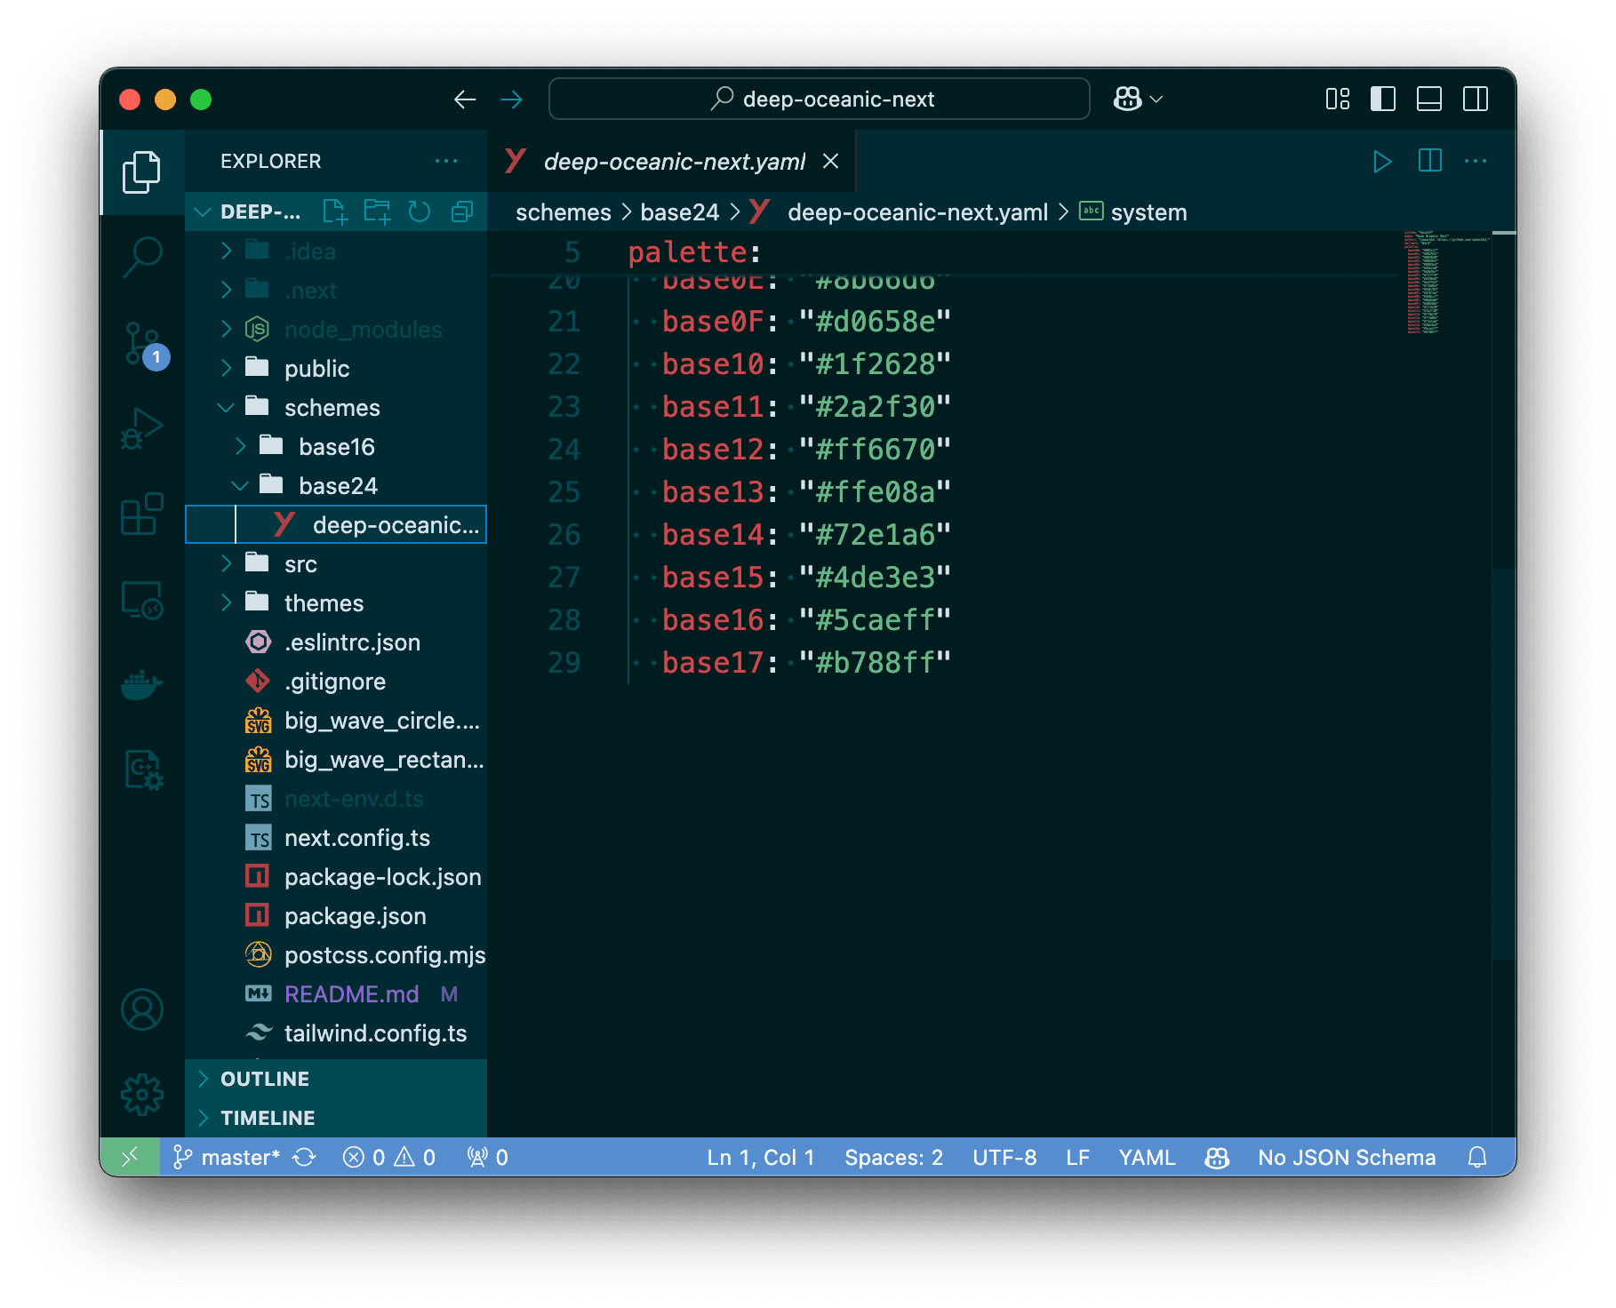Click Customize Layout icon

pyautogui.click(x=1337, y=99)
